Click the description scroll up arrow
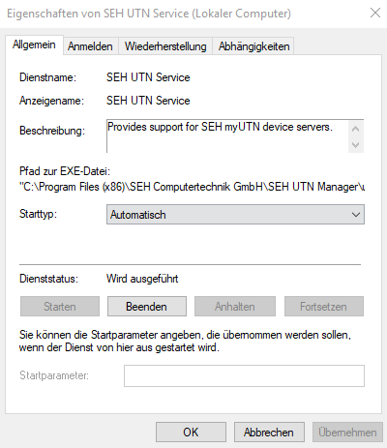Image resolution: width=387 pixels, height=448 pixels. 356,129
